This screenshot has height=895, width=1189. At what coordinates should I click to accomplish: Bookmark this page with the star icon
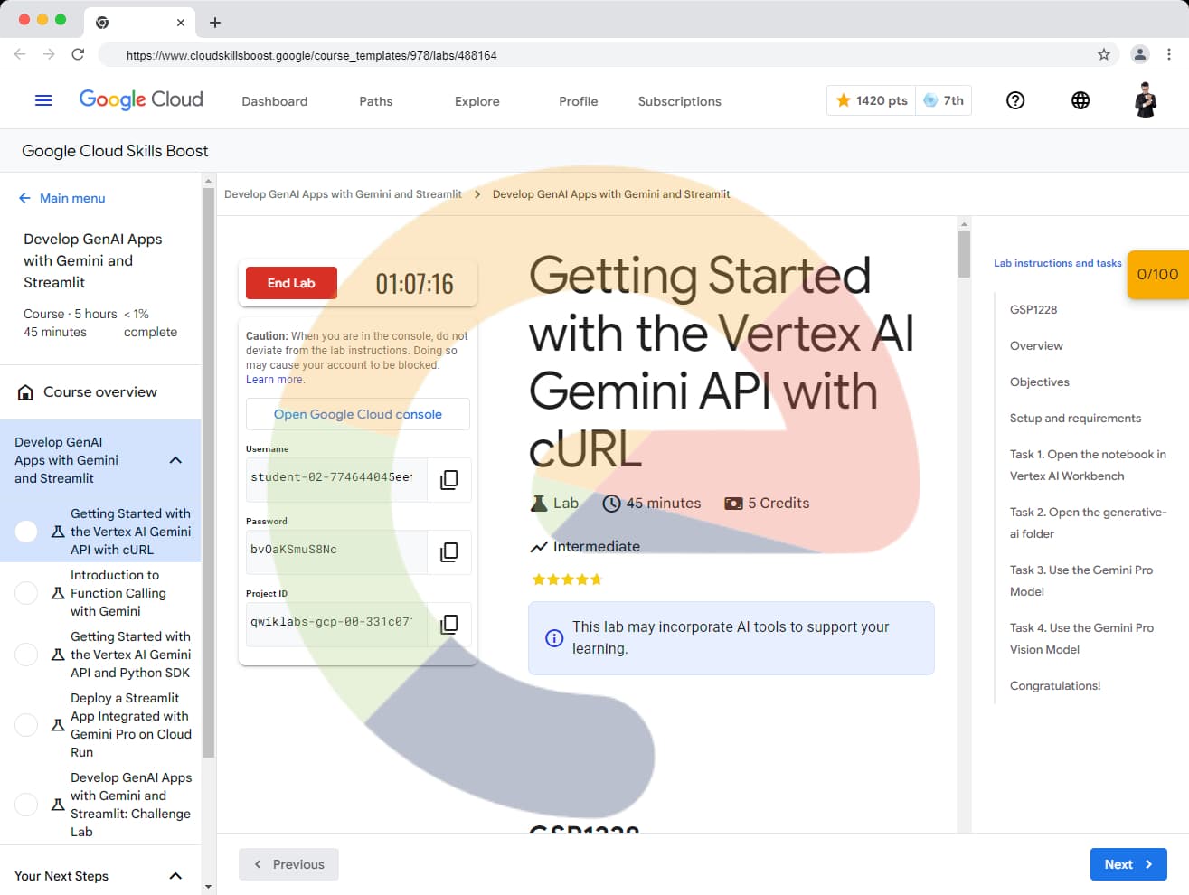1104,54
